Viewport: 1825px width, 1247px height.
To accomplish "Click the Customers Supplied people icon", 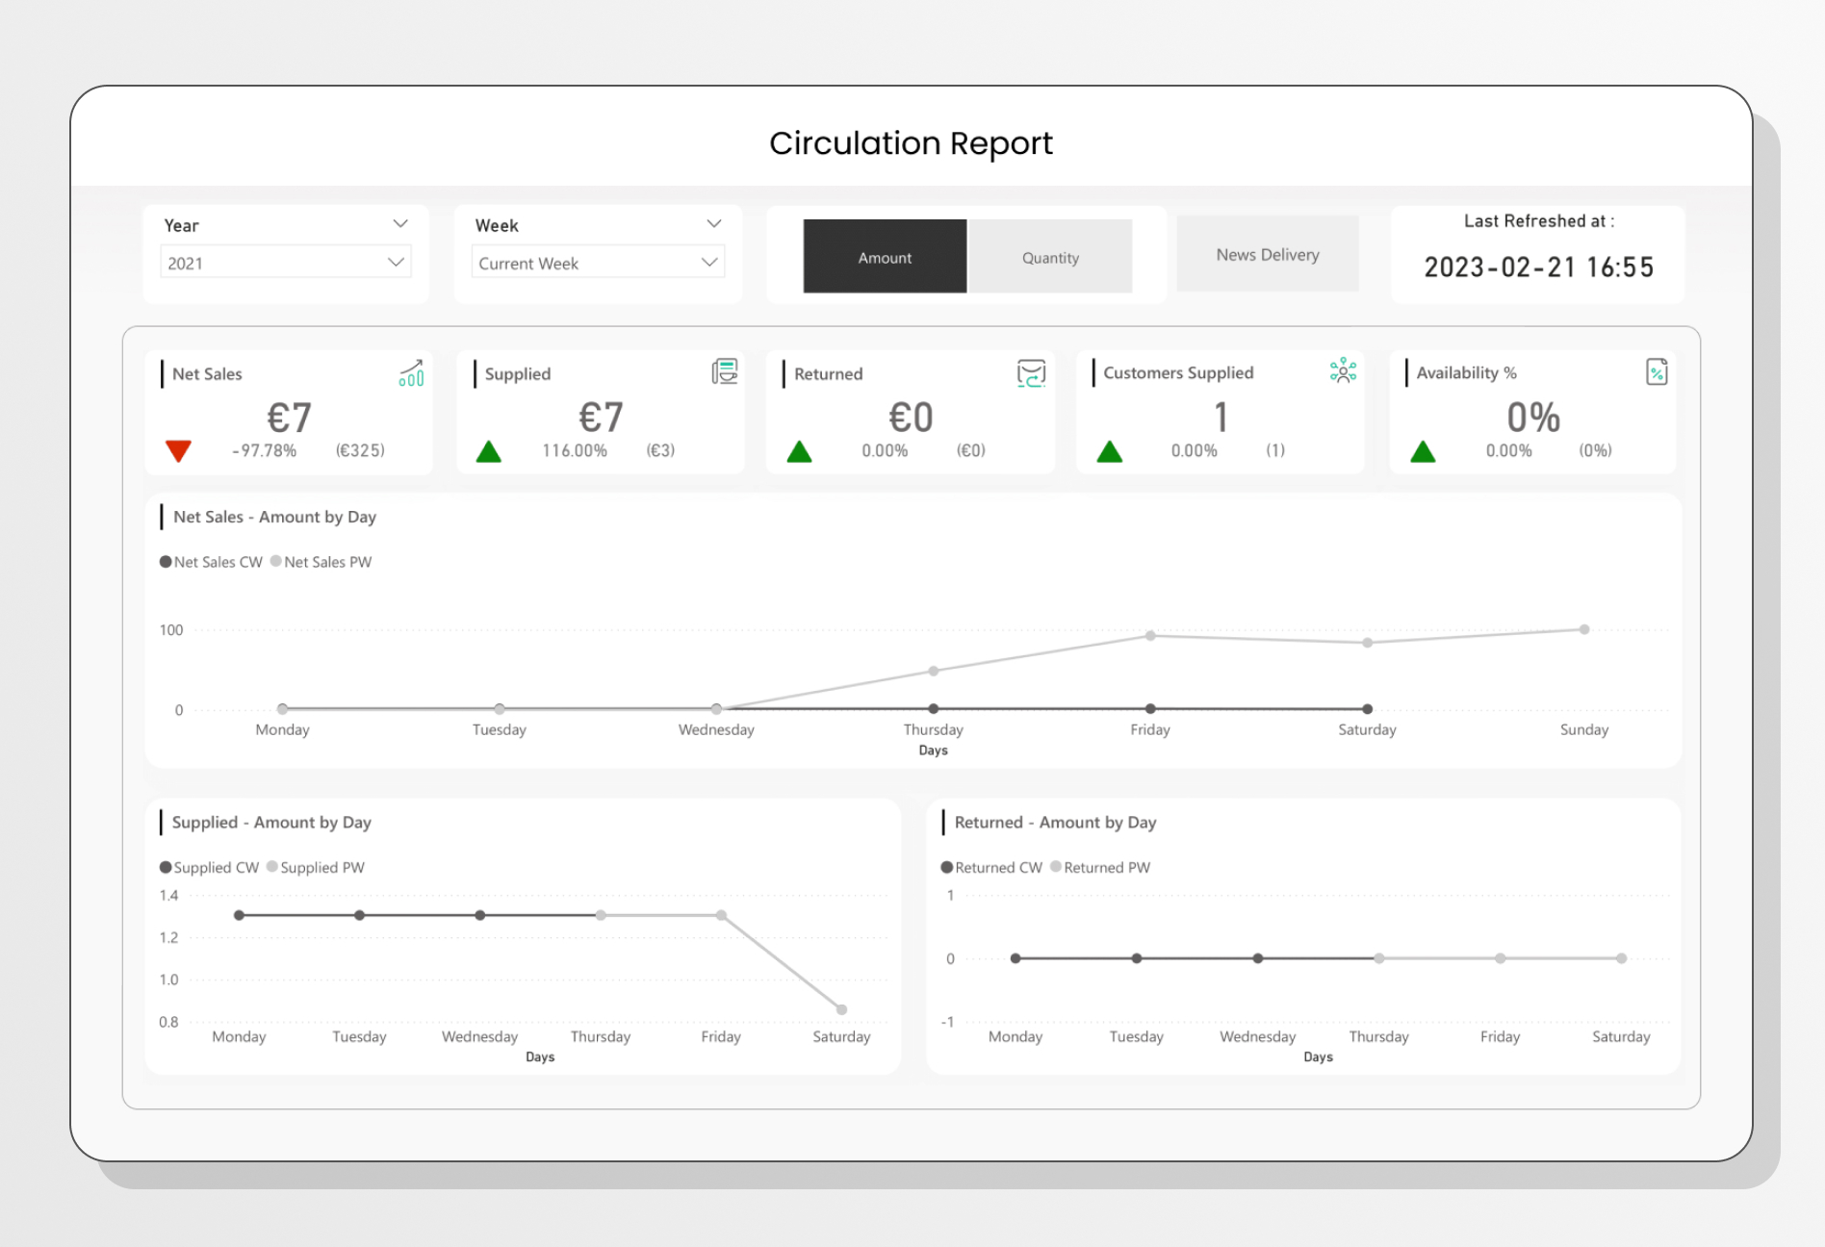I will [x=1343, y=370].
